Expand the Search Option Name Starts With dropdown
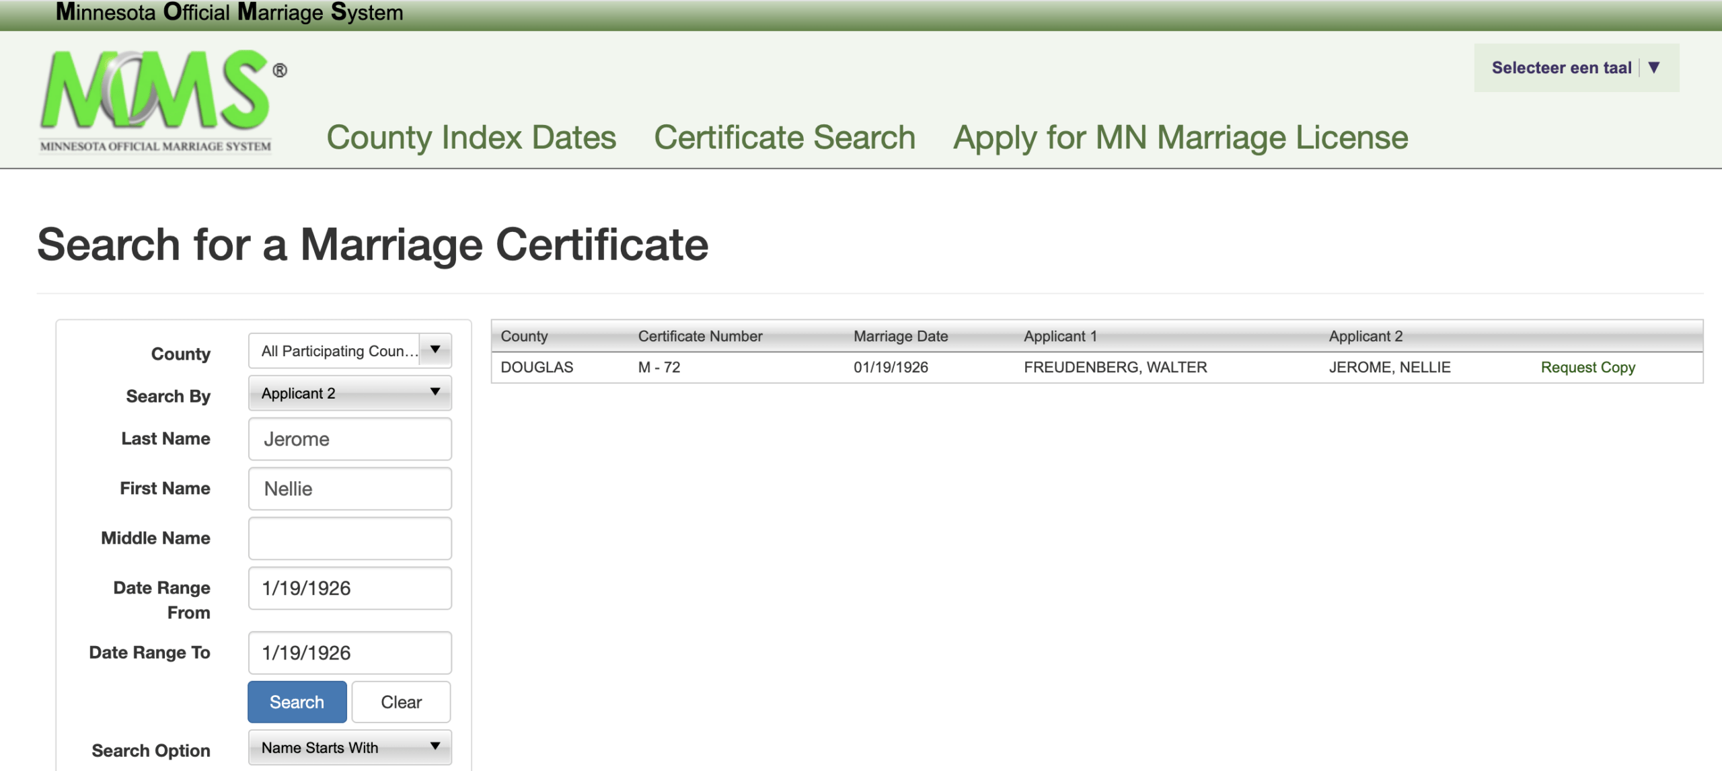The image size is (1722, 771). [350, 747]
